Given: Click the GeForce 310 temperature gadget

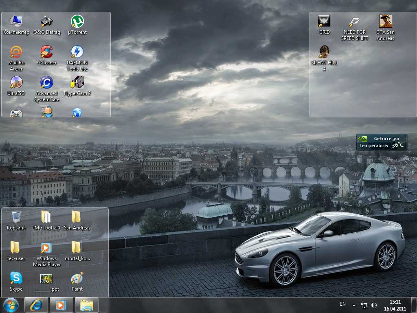Looking at the screenshot, I should (381, 142).
